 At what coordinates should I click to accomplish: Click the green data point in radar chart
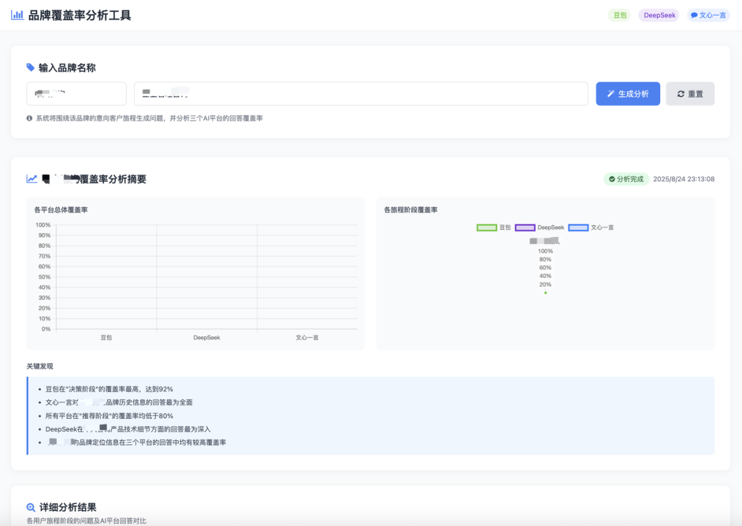546,293
